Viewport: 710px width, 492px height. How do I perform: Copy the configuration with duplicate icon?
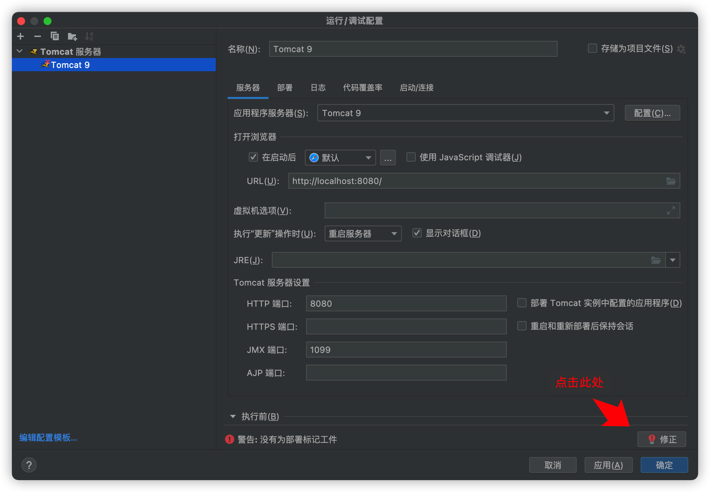pyautogui.click(x=55, y=36)
